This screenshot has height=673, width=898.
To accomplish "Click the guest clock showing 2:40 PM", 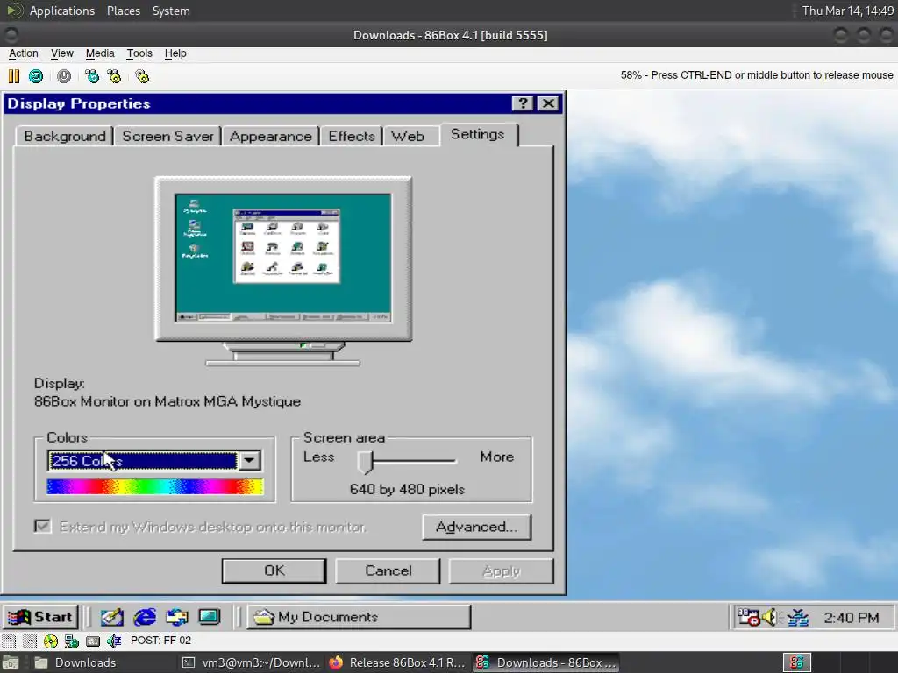I will (851, 618).
